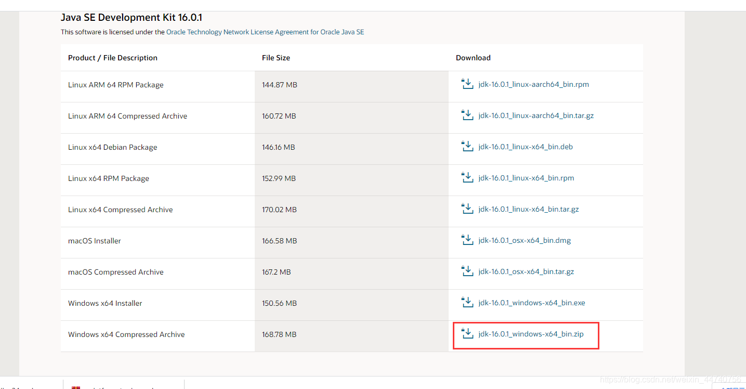Click the 146.16 MB file size cell

point(351,149)
